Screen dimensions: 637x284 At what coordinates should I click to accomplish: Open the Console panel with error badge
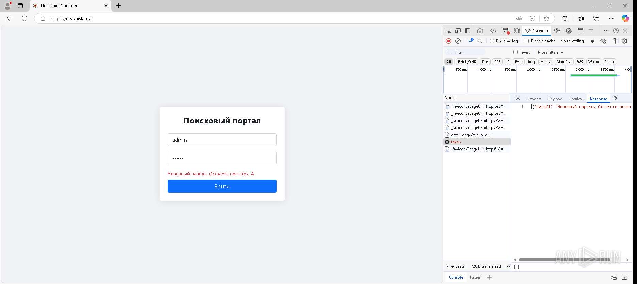506,31
